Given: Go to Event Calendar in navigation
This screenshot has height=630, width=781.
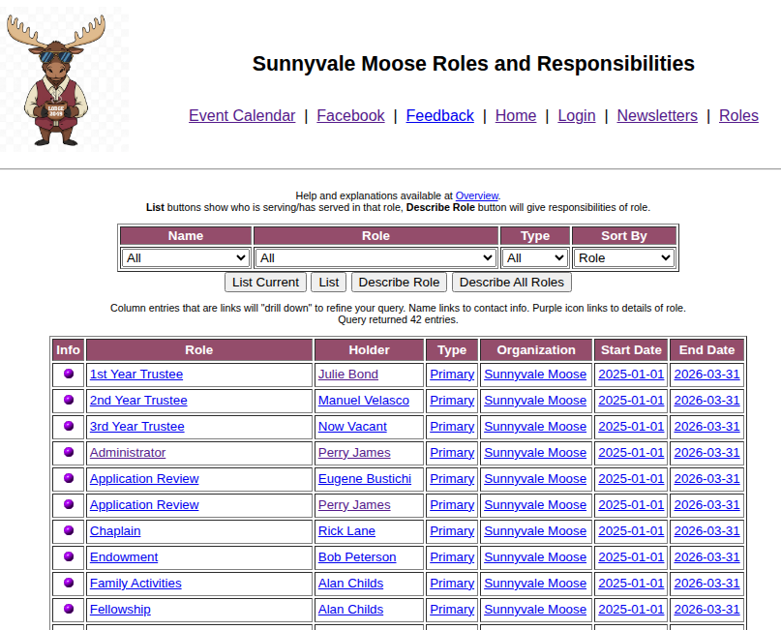Looking at the screenshot, I should [242, 115].
